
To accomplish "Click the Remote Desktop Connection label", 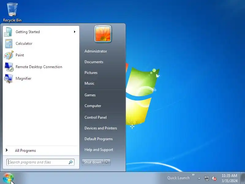I will (39, 67).
